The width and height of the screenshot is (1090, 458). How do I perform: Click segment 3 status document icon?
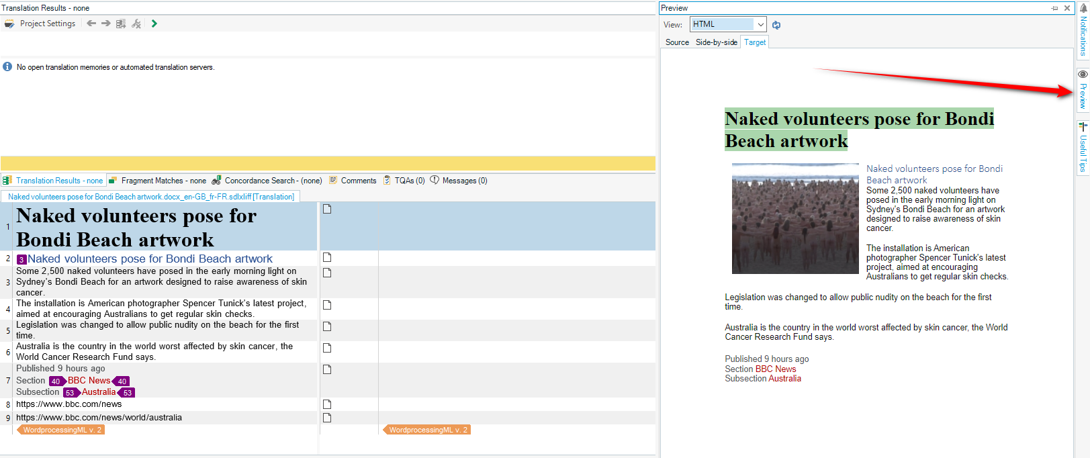pyautogui.click(x=327, y=273)
